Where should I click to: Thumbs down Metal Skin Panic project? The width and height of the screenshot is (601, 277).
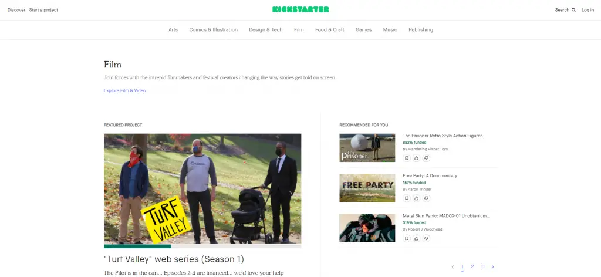426,238
